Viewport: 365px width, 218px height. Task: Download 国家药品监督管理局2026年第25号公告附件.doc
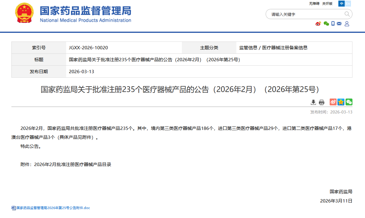pos(53,208)
